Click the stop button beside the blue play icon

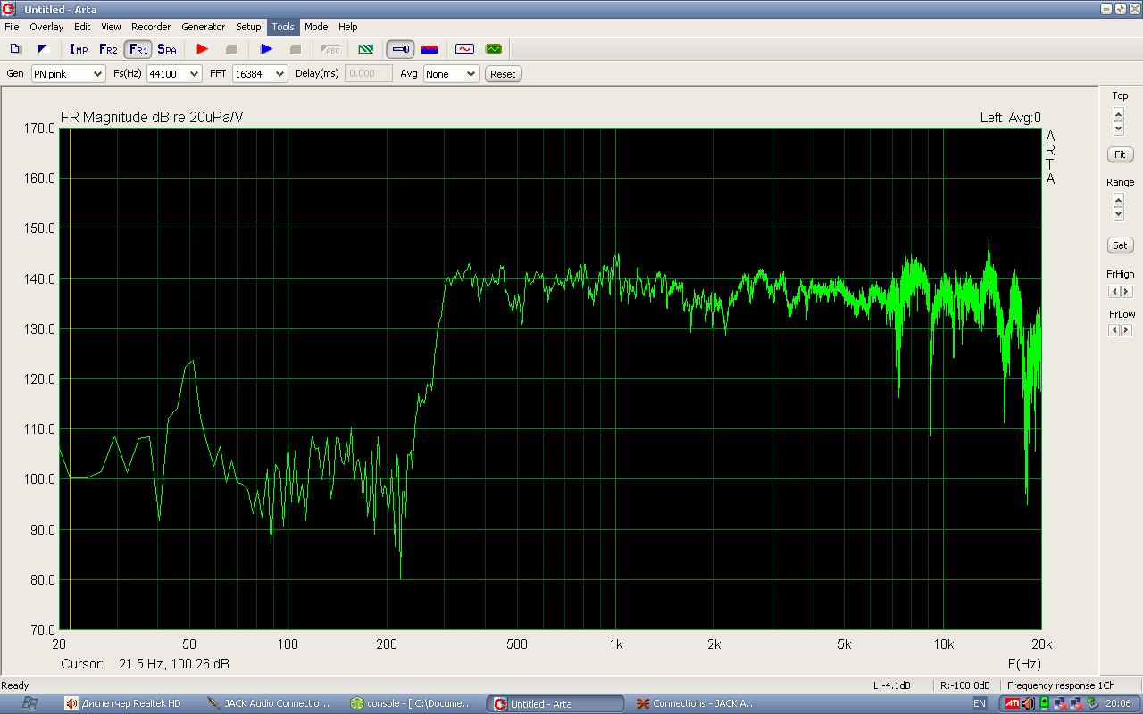point(296,49)
